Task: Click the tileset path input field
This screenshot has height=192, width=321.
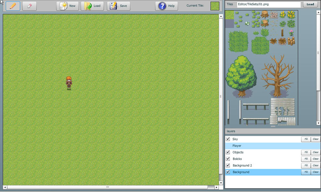Action: click(x=269, y=5)
